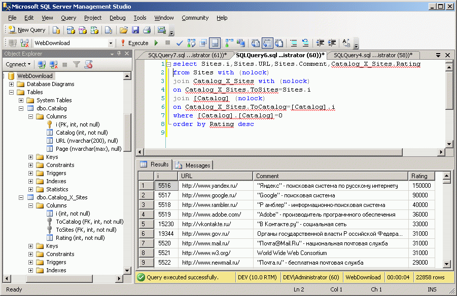
Task: Select the URL (nvarchar(200), null) column
Action: [x=87, y=141]
